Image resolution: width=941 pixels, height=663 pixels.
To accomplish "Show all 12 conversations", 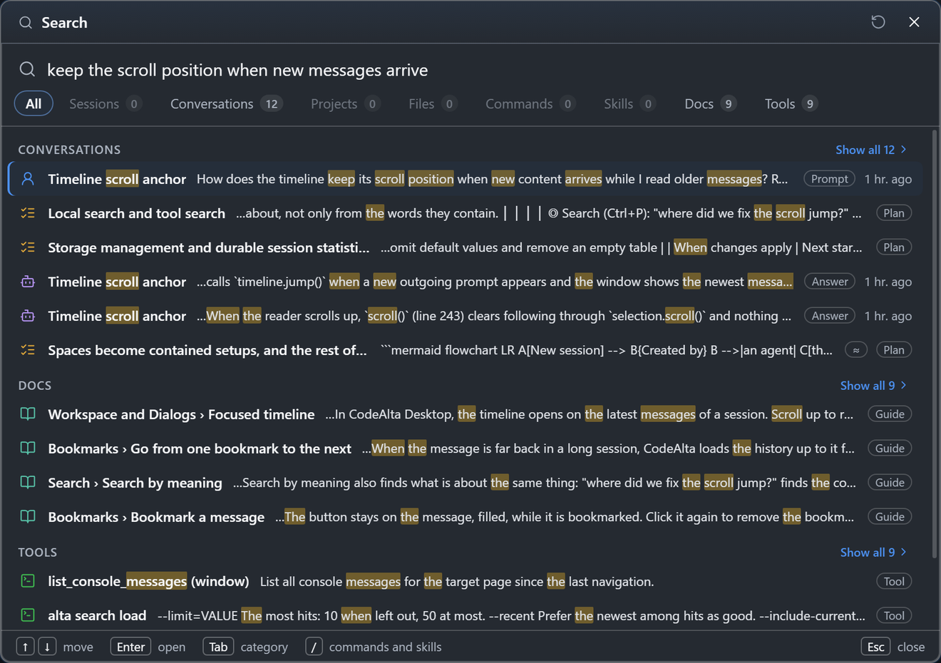I will 871,150.
